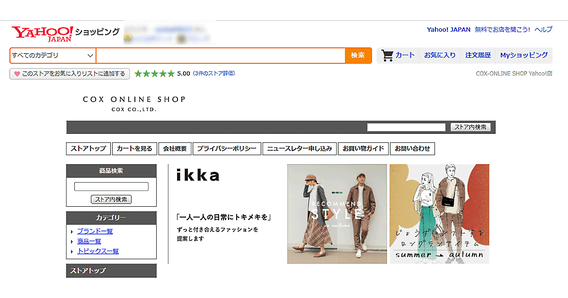568x298 pixels.
Task: Focus the main Yahoo search text field
Action: click(221, 55)
